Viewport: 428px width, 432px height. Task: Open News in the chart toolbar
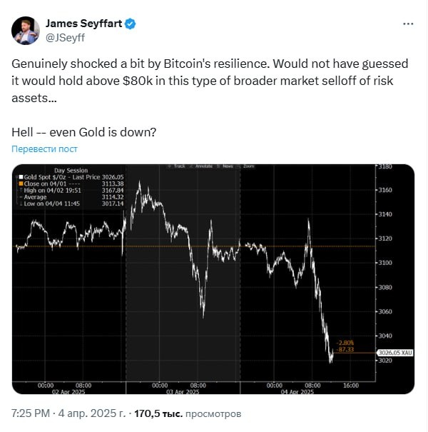click(x=225, y=166)
